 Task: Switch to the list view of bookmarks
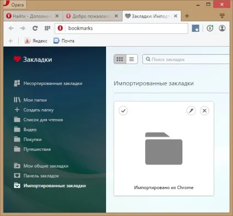click(131, 59)
